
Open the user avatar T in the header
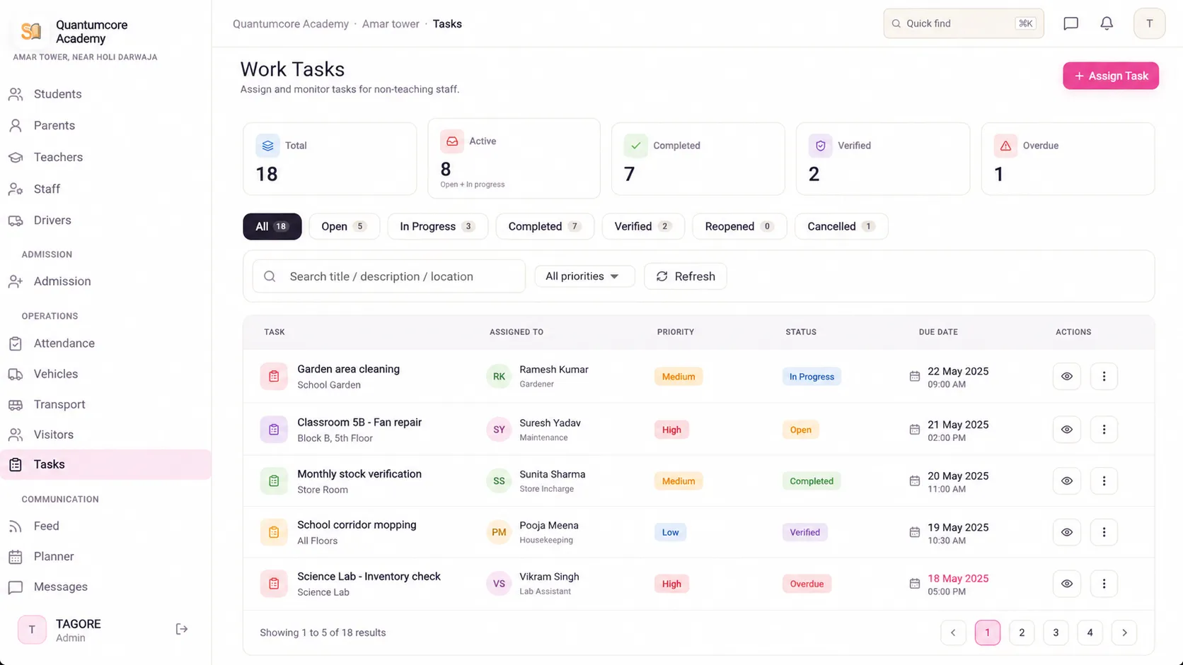(1149, 23)
